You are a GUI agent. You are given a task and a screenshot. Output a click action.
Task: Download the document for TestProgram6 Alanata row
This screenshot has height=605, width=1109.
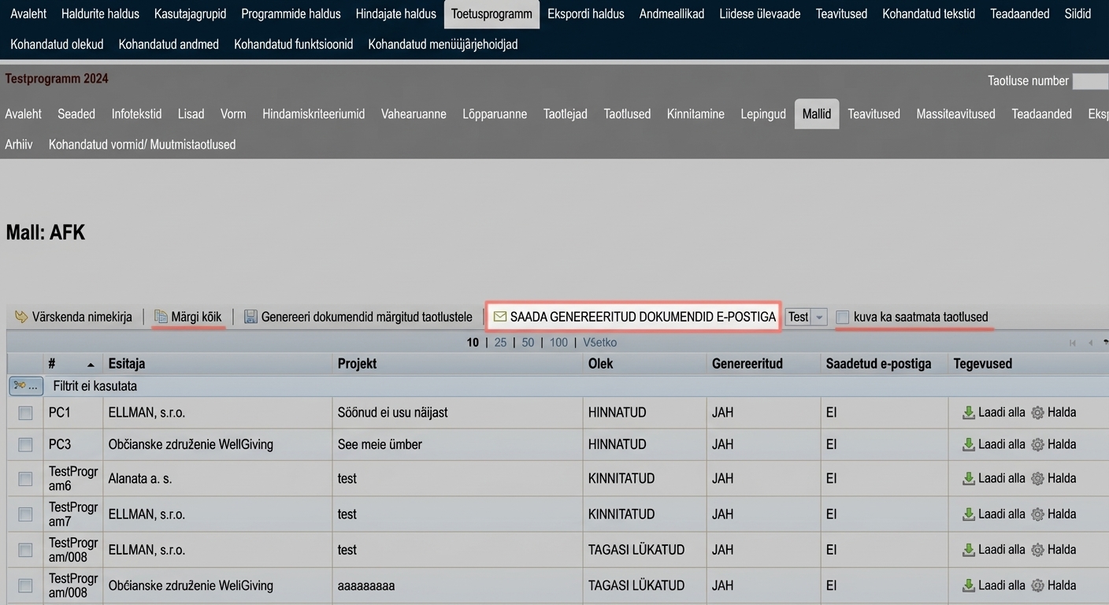[993, 478]
